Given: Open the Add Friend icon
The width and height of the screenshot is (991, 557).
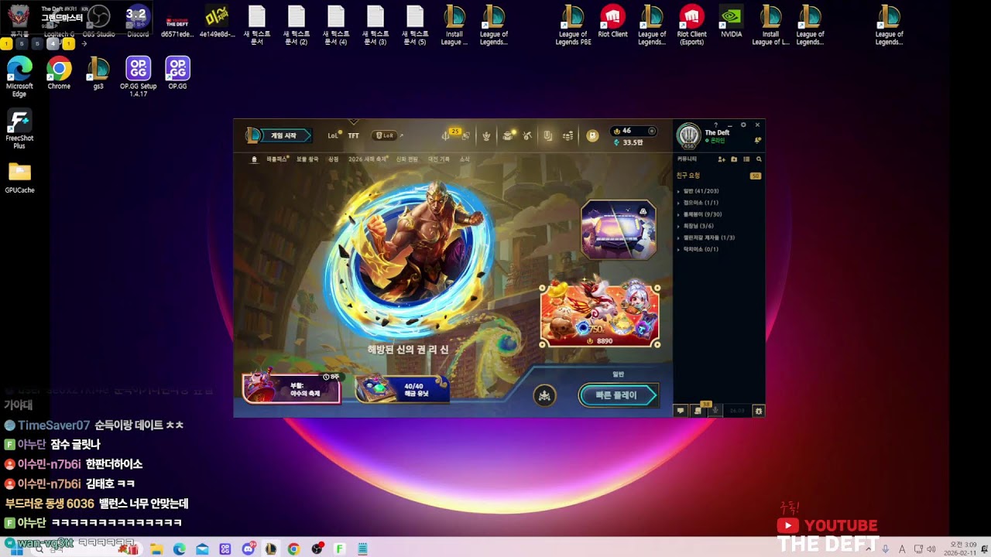Looking at the screenshot, I should [722, 159].
